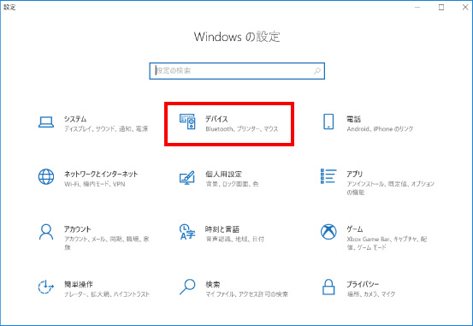Open the システム settings title
Image resolution: width=473 pixels, height=326 pixels.
(75, 119)
